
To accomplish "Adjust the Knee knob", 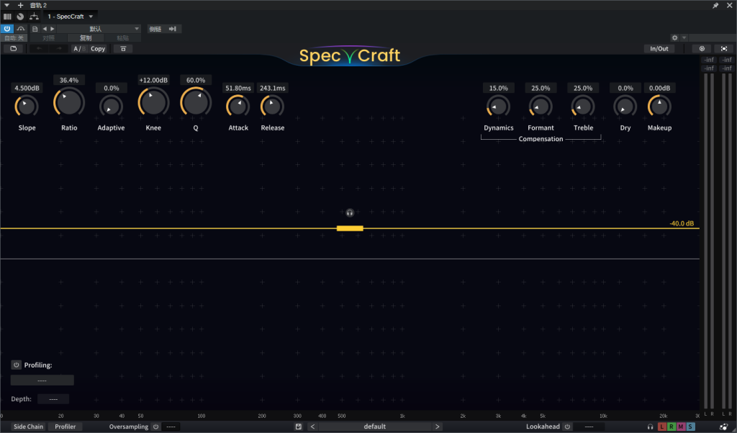I will click(x=154, y=102).
